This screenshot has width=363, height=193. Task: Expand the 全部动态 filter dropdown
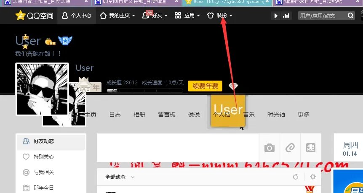point(120,177)
